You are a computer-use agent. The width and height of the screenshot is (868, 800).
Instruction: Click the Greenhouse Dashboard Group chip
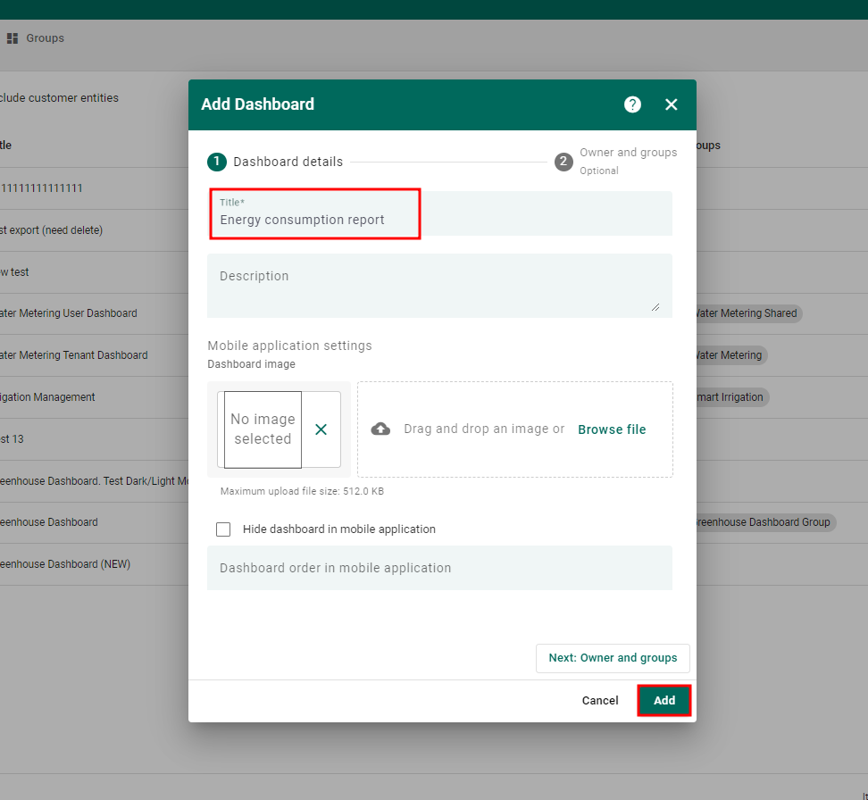764,522
